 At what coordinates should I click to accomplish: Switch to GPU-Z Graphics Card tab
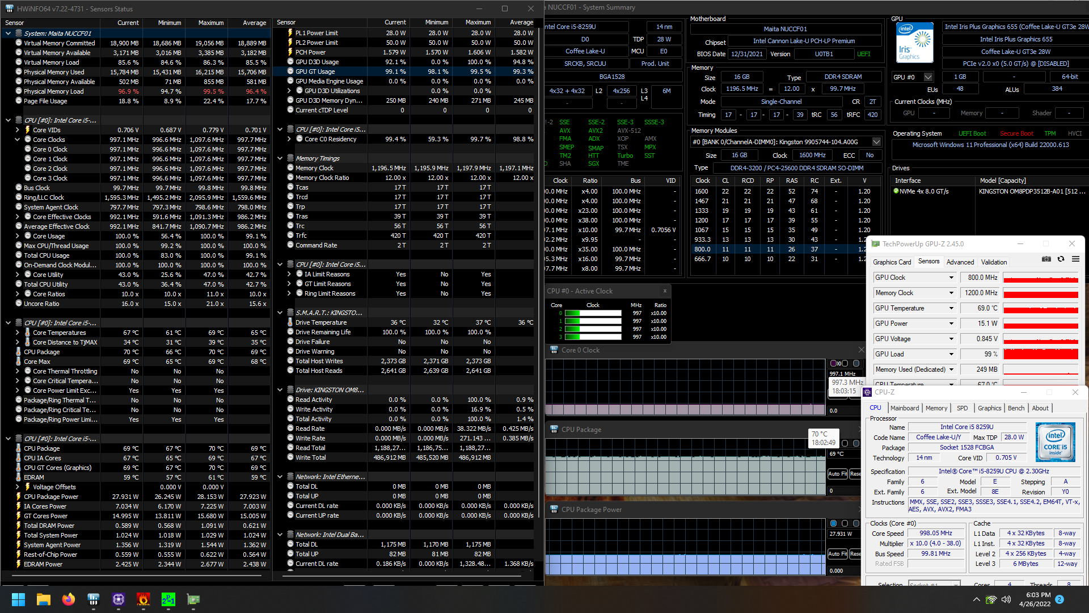point(892,262)
